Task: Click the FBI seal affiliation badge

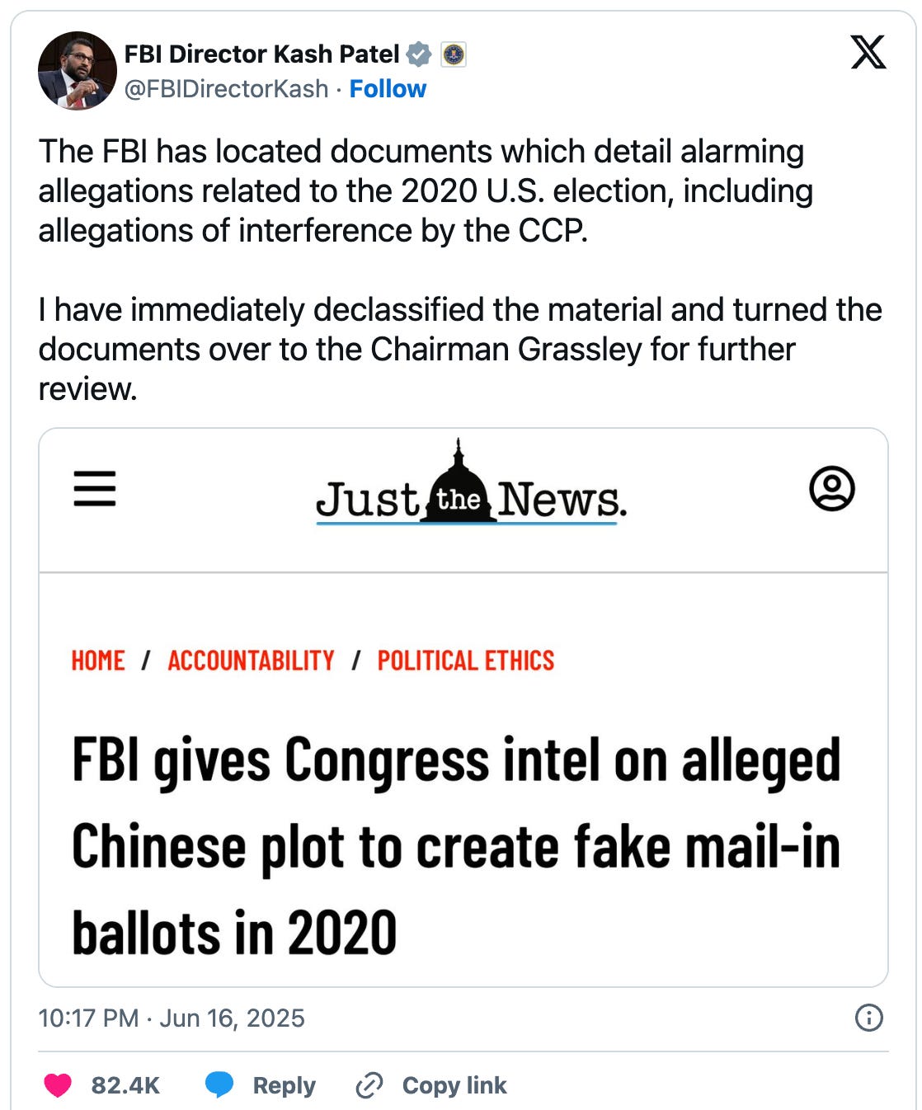Action: [453, 54]
